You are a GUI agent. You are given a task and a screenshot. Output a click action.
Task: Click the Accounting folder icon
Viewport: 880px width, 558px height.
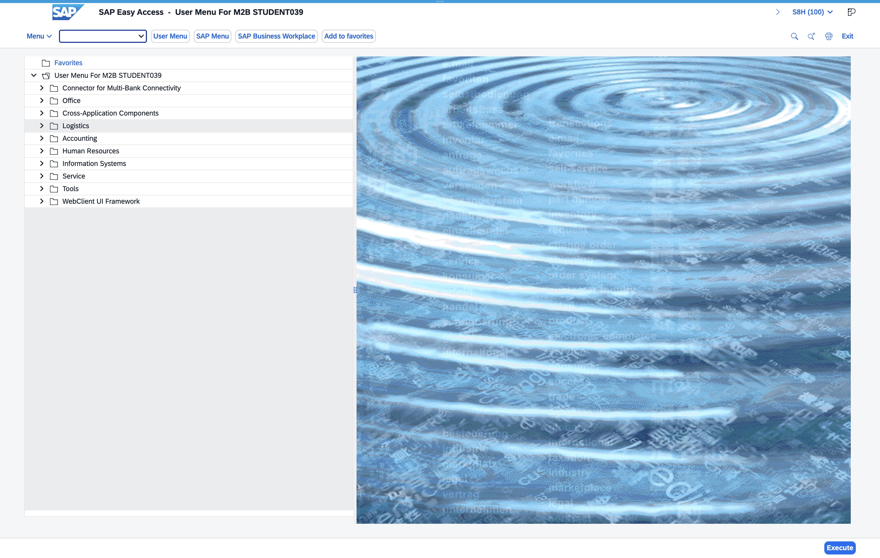[54, 138]
